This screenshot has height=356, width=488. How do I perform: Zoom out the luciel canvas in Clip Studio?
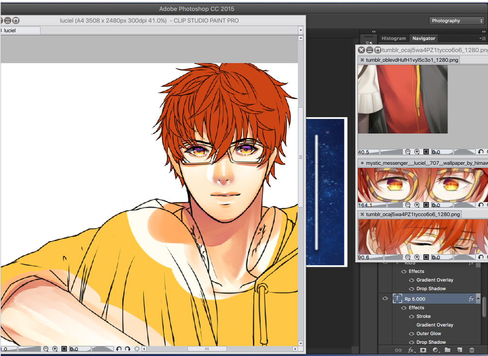(46, 349)
